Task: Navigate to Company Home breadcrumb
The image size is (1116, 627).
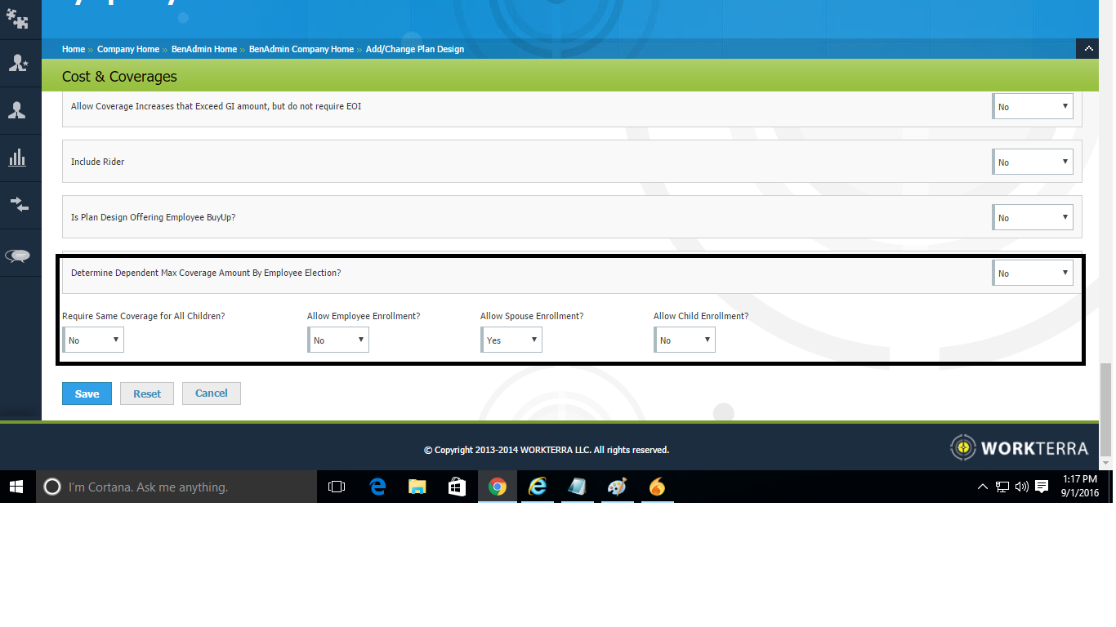Action: (128, 49)
